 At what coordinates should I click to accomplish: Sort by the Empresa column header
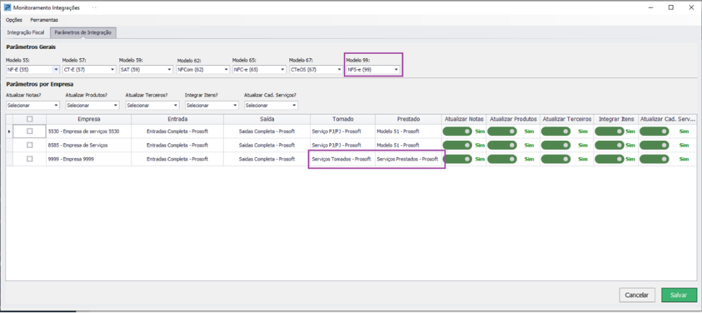point(88,119)
